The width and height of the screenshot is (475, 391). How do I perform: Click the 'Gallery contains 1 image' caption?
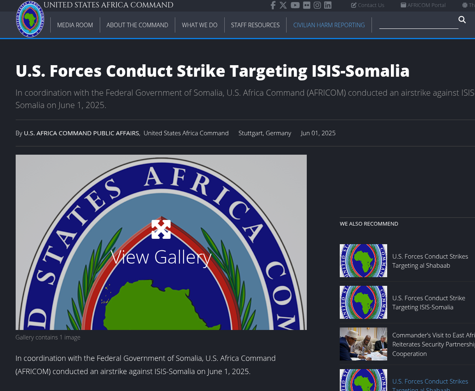[48, 337]
